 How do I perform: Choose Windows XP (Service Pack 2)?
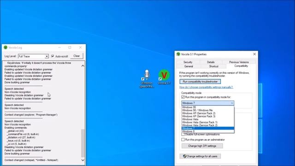pos(208,113)
